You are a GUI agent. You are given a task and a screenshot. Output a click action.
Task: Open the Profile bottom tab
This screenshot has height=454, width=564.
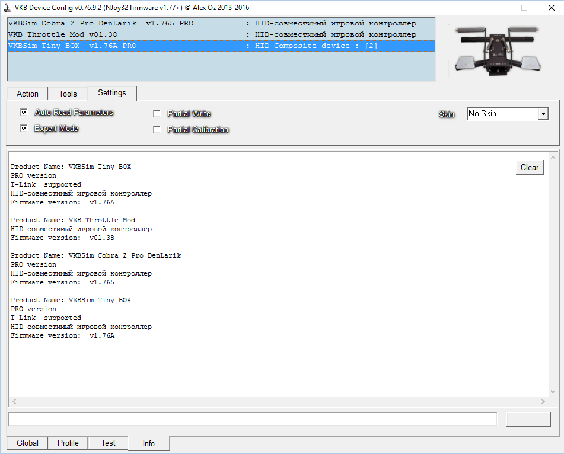(x=68, y=443)
